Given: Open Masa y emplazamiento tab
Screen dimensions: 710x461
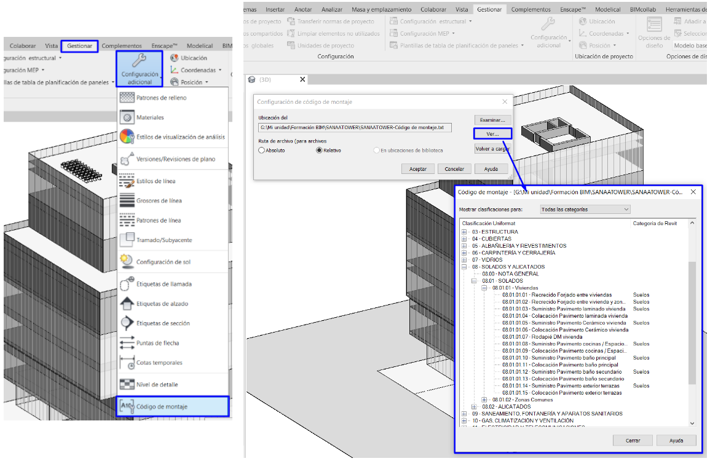Looking at the screenshot, I should [381, 9].
